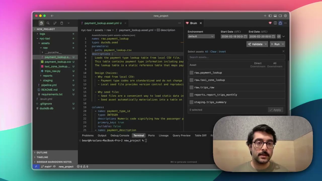322x181 pixels.
Task: Expand the OUTLINE section
Action: click(x=42, y=153)
